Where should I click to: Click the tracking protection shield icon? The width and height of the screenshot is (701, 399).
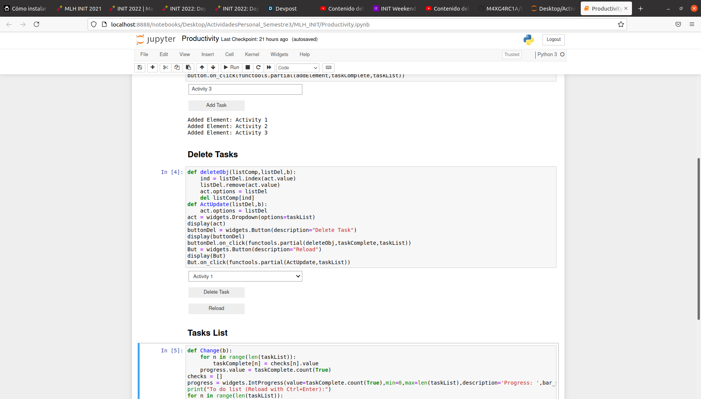[x=94, y=24]
